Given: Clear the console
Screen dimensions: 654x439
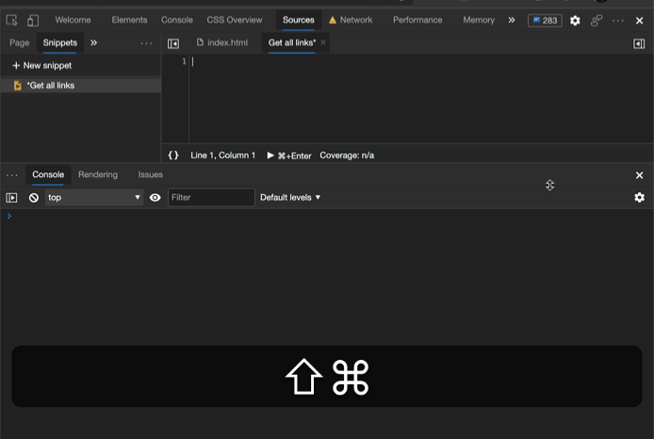Looking at the screenshot, I should point(33,197).
